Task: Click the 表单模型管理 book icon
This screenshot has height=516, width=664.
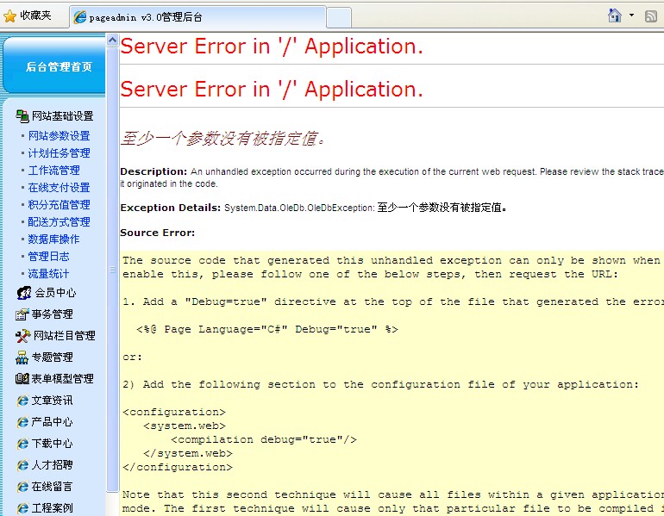Action: (22, 379)
